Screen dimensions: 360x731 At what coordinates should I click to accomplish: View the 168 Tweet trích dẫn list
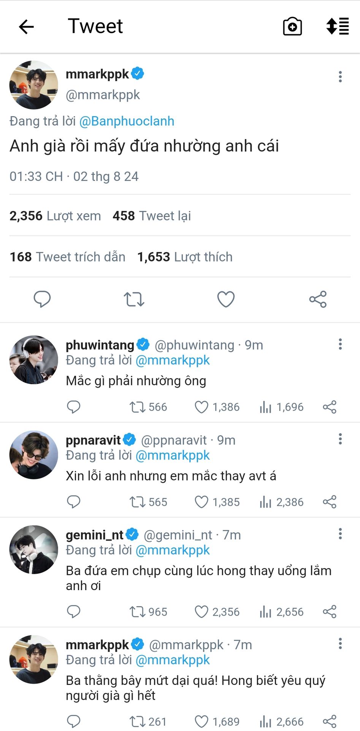(68, 257)
